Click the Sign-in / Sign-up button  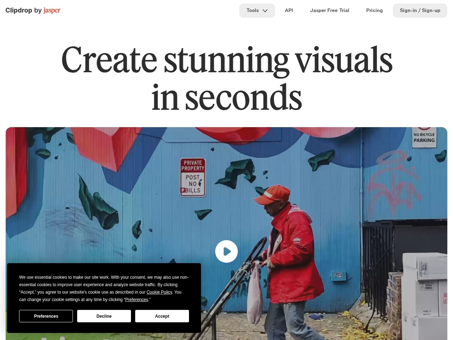click(420, 11)
